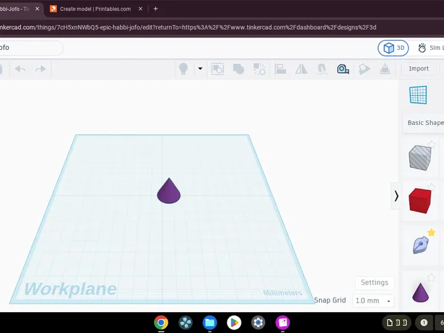This screenshot has height=333, width=444.
Task: Open a new browser tab with plus
Action: pyautogui.click(x=155, y=9)
